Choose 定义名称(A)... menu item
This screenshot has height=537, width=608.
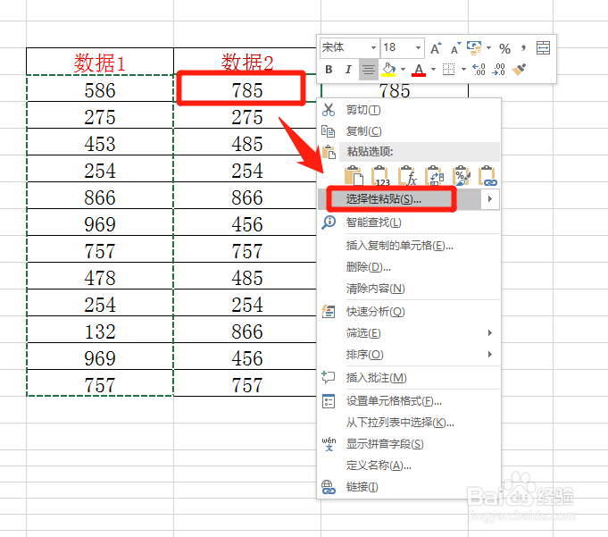click(409, 465)
